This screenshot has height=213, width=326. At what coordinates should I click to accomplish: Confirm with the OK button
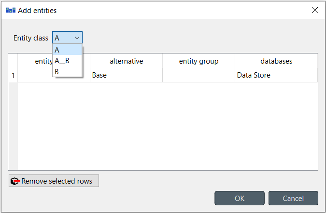(240, 198)
